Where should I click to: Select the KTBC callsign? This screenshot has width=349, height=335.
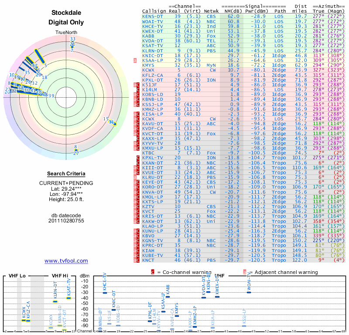coord(148,153)
